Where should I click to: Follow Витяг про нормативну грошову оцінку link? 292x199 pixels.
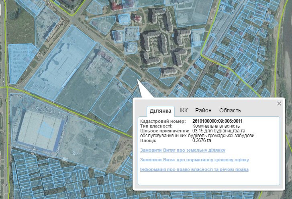(x=195, y=160)
